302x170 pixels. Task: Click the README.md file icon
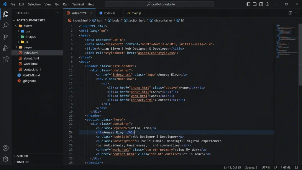pos(19,75)
